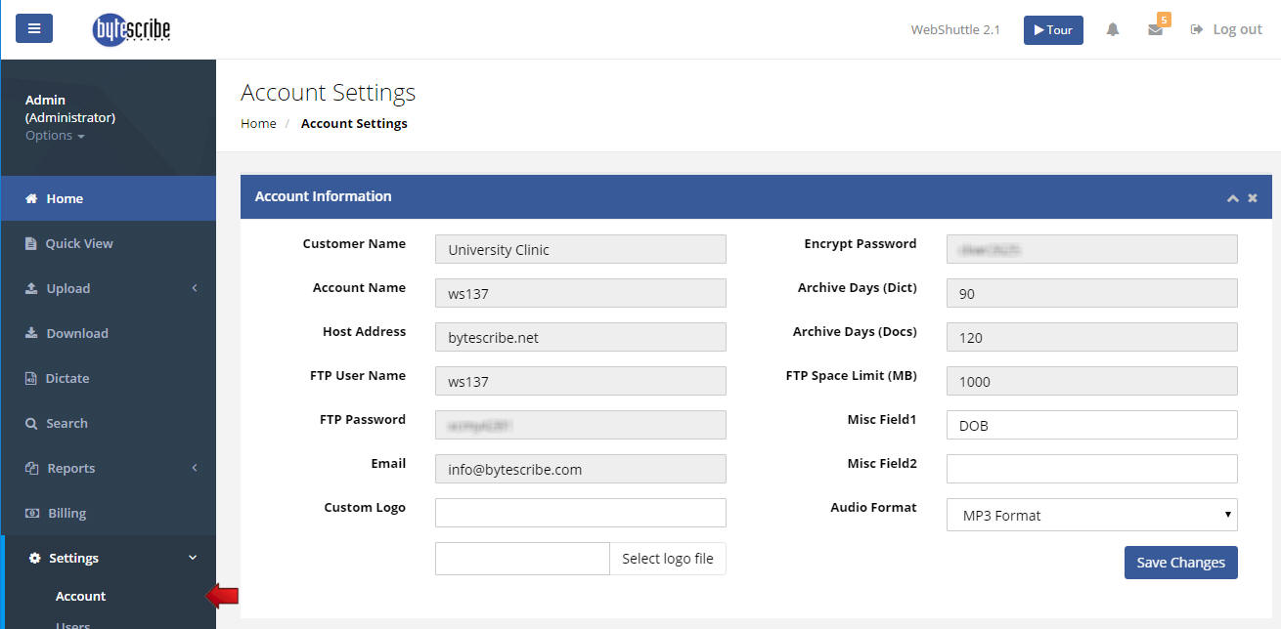The height and width of the screenshot is (629, 1281).
Task: Open the Download page
Action: [108, 333]
